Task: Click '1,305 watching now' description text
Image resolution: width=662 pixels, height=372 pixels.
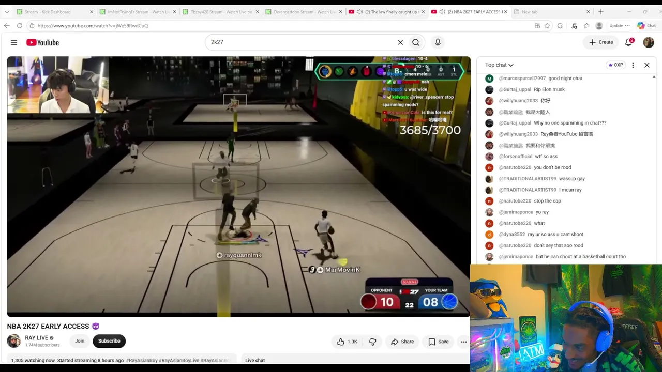Action: tap(33, 360)
